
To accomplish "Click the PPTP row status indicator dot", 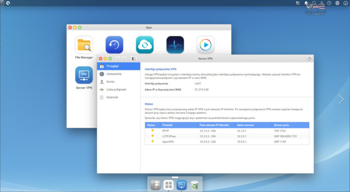I will [153, 130].
